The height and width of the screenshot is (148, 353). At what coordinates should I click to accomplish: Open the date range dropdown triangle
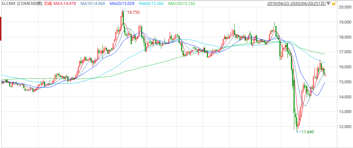(328, 4)
